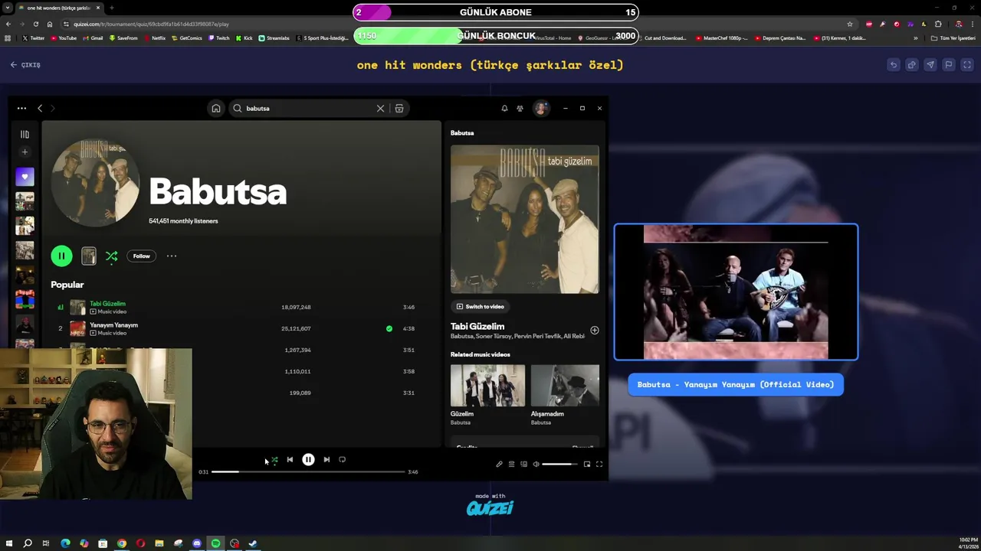Open the lyrics microphone icon
The height and width of the screenshot is (551, 981).
499,464
